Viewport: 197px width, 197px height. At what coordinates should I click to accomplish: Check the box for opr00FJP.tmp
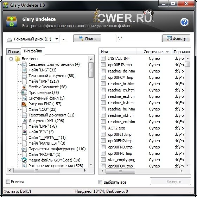103,65
